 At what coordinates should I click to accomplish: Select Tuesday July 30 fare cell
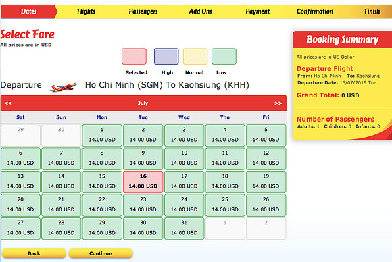(x=143, y=228)
